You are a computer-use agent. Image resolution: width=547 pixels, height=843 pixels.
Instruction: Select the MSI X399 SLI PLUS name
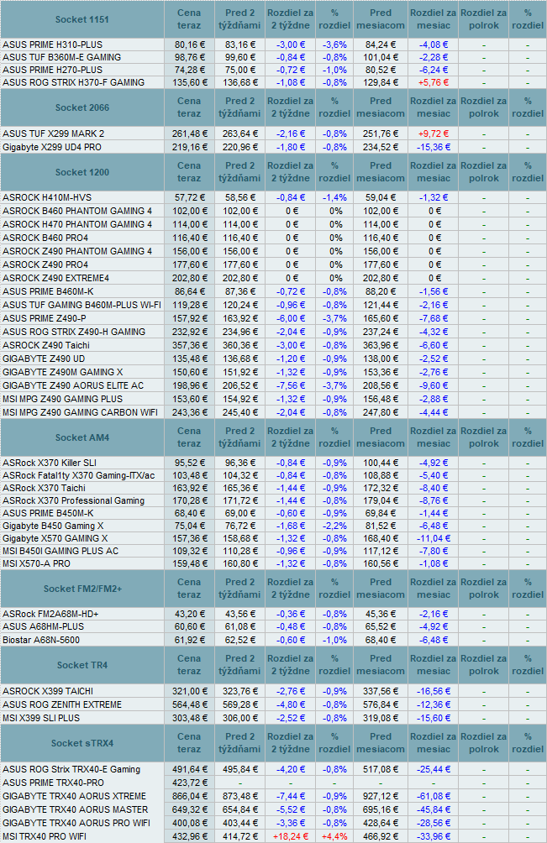pyautogui.click(x=41, y=718)
